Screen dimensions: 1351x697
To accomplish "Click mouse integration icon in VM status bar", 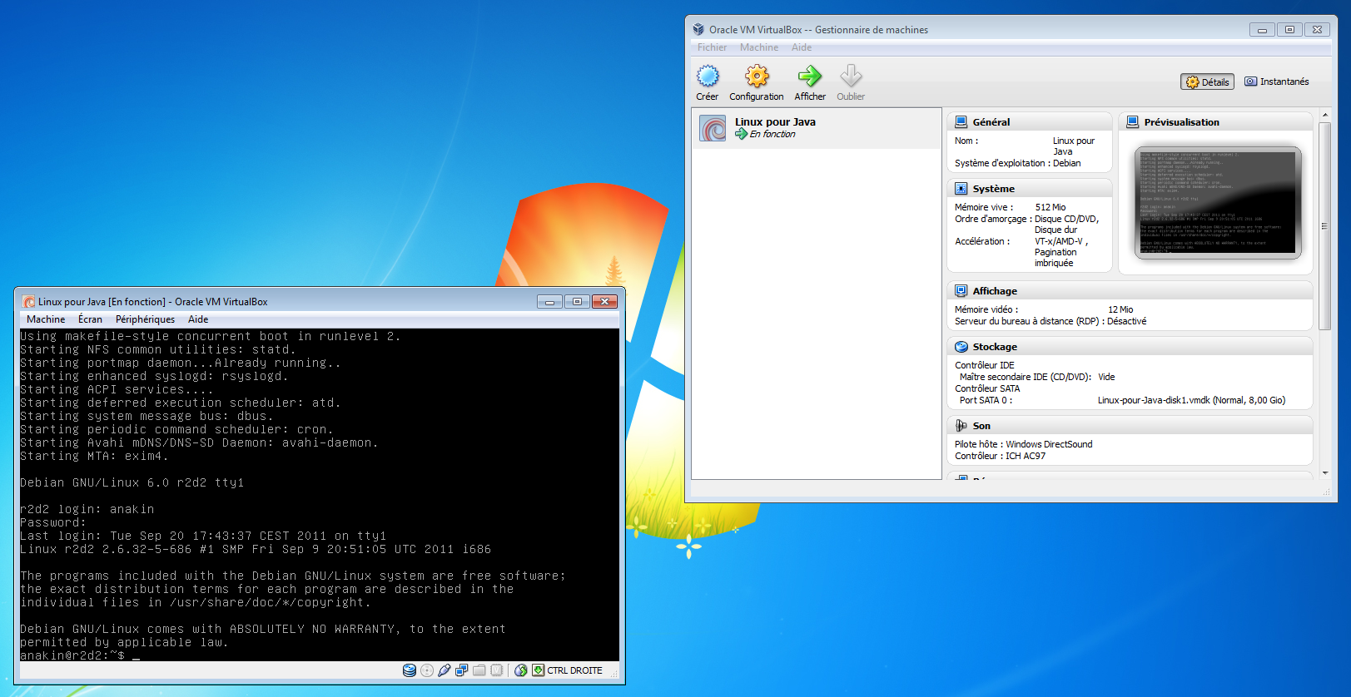I will [x=521, y=670].
